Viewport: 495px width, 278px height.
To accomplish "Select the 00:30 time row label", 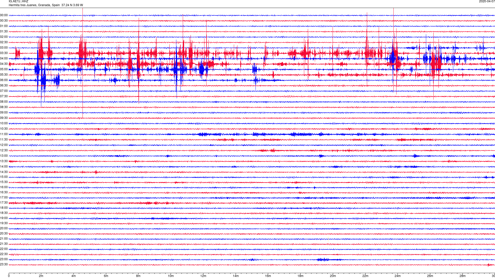I will (4, 21).
